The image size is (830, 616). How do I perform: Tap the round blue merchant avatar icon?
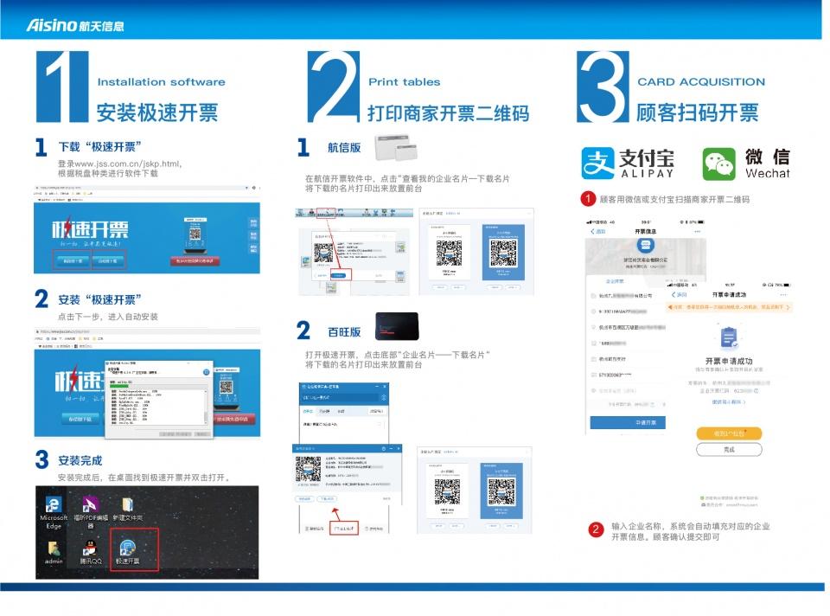pos(645,245)
